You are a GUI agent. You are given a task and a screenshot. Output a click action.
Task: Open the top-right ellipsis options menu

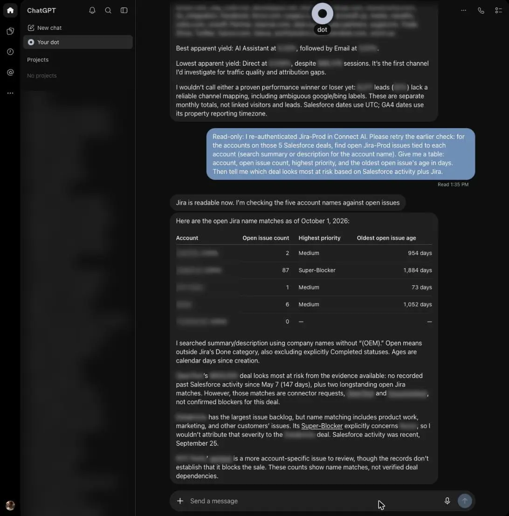coord(464,11)
